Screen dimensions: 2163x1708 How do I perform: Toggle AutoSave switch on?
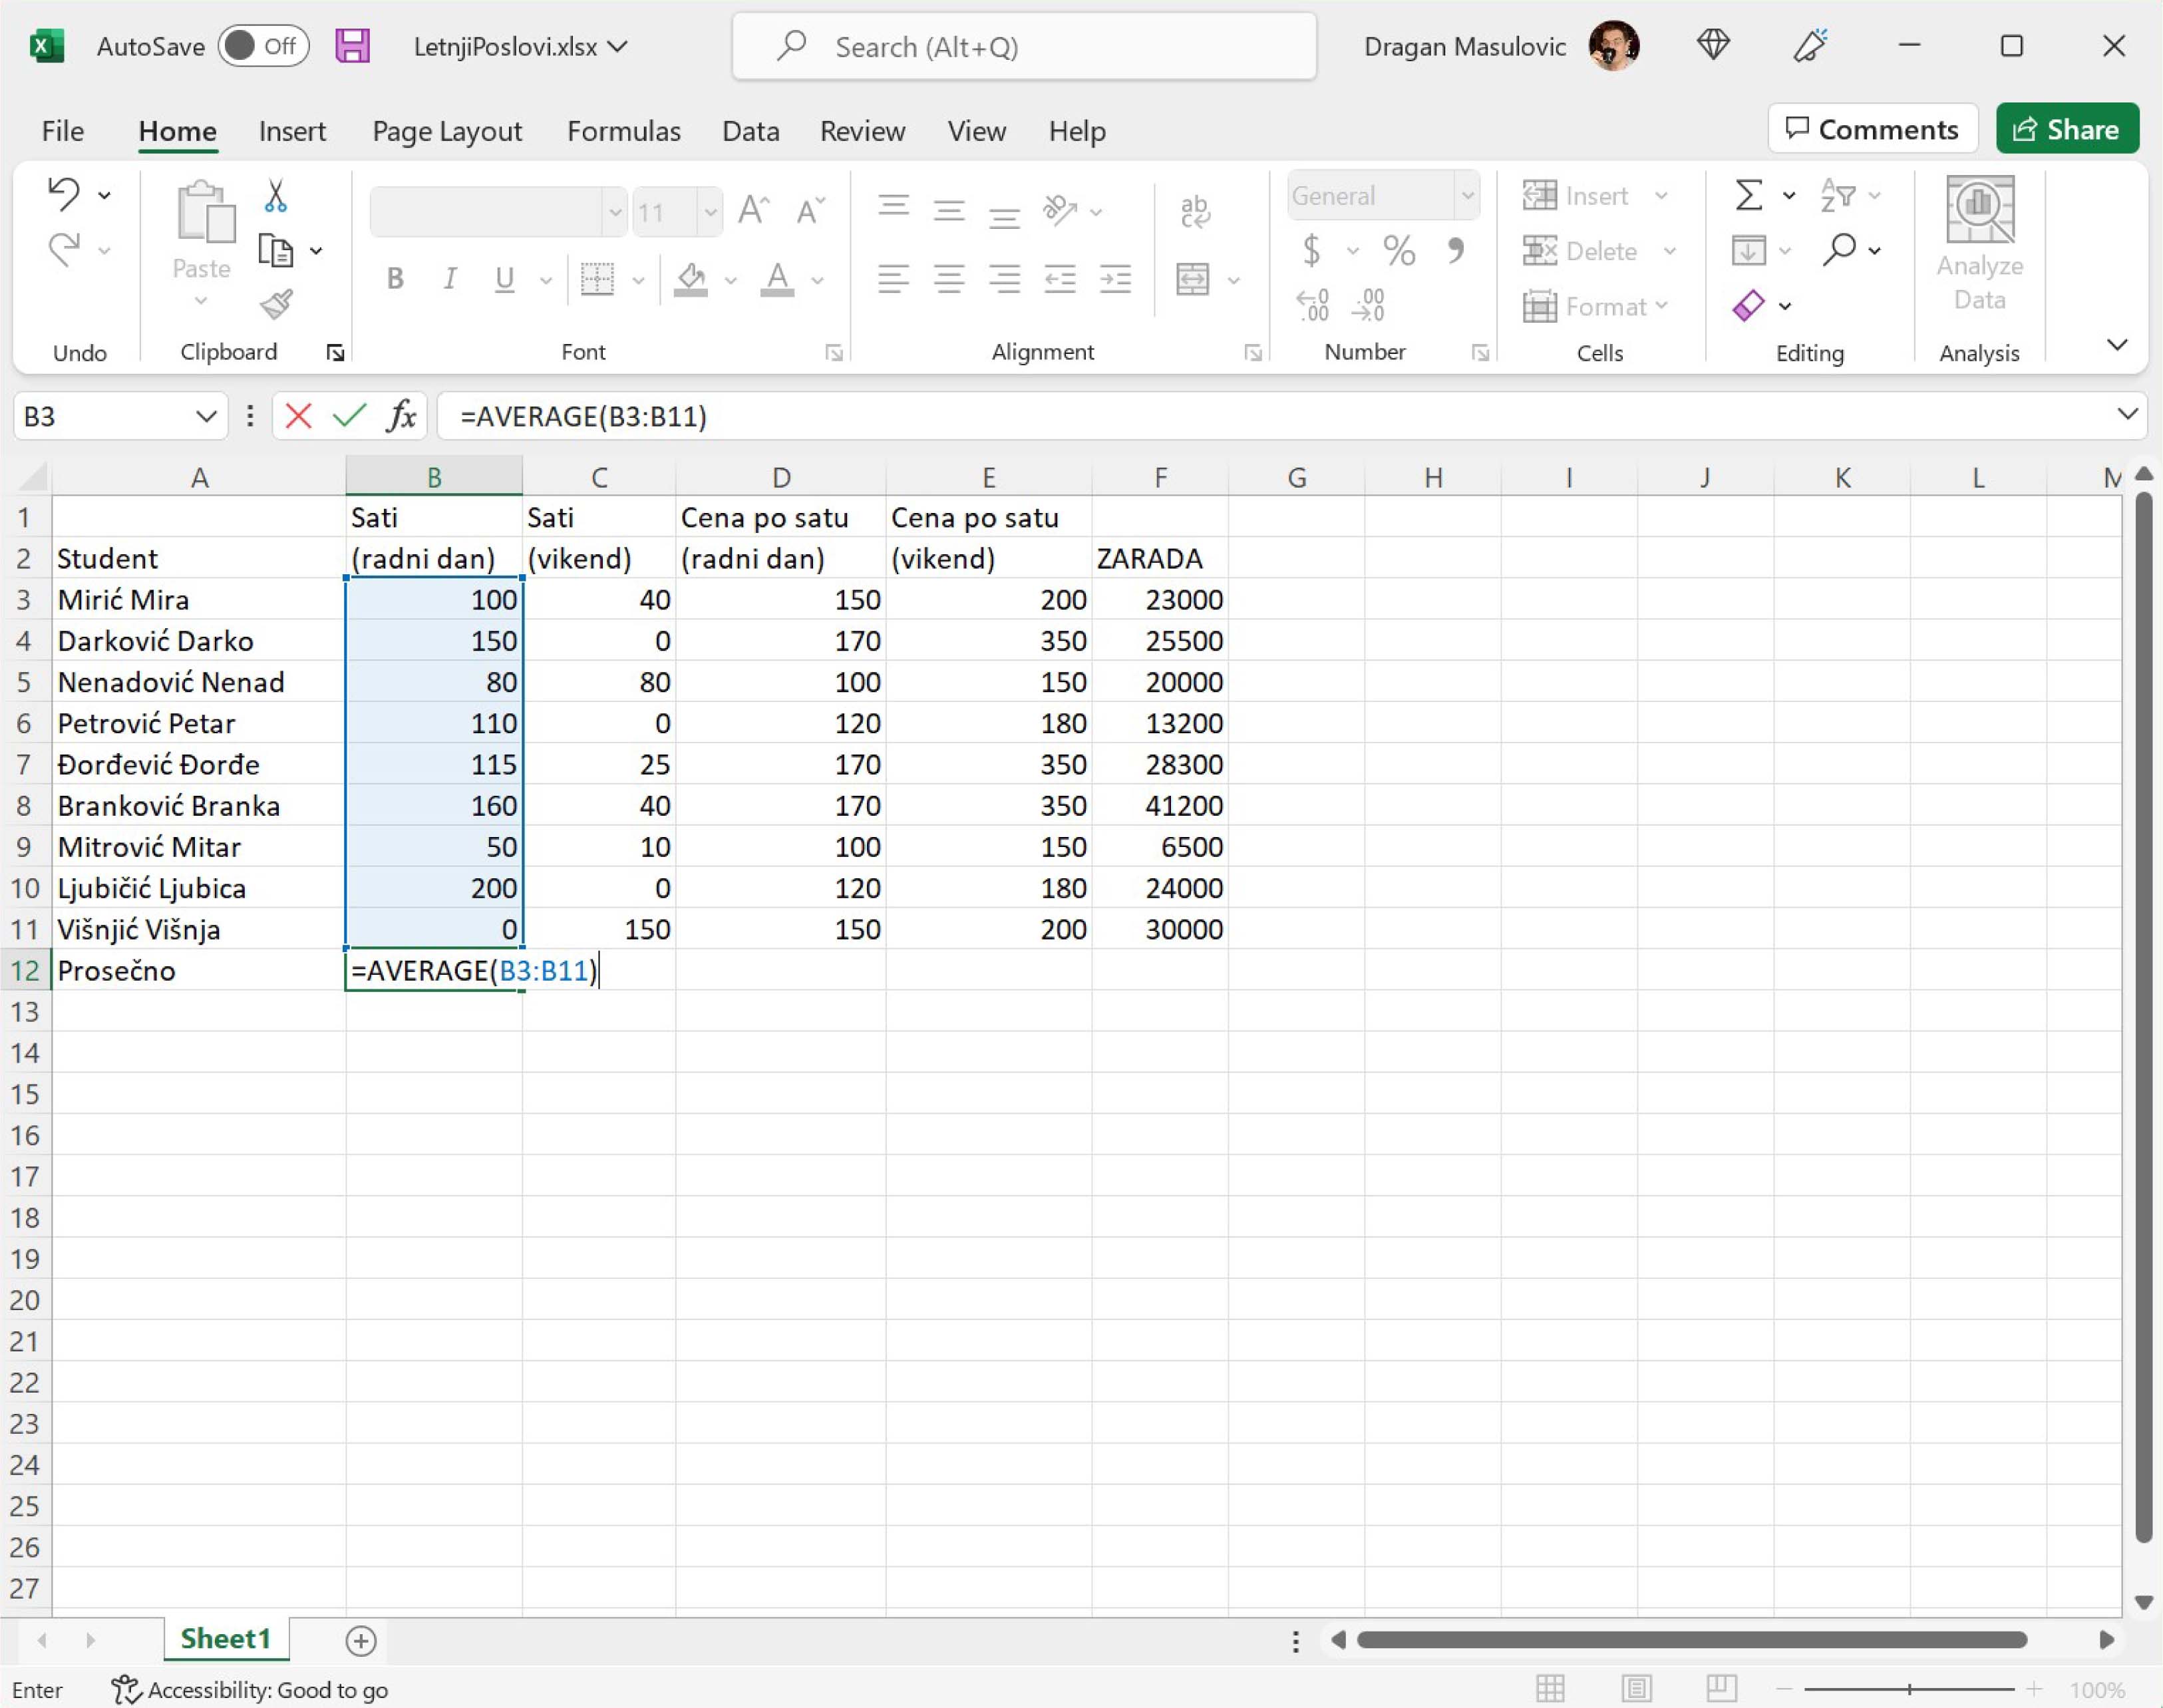pos(263,46)
